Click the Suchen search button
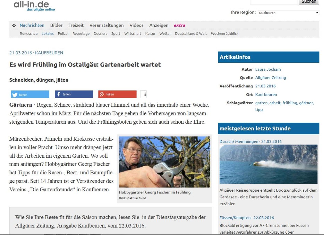Image resolution: width=324 pixels, height=235 pixels. click(x=309, y=2)
